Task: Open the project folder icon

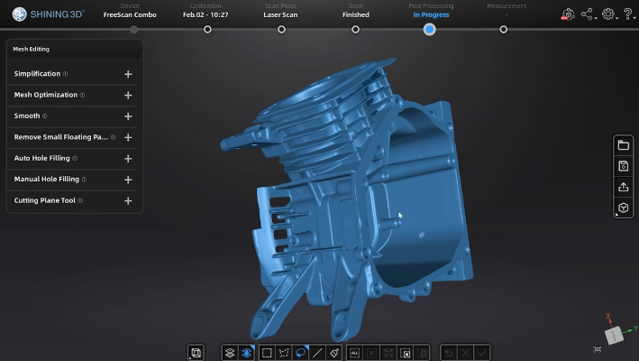Action: (x=623, y=145)
